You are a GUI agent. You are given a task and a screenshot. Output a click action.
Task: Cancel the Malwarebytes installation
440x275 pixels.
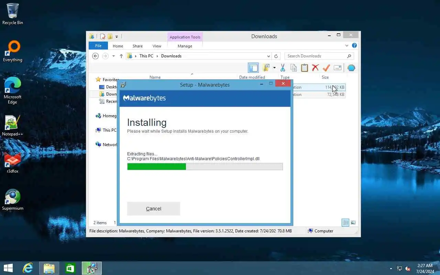point(153,209)
